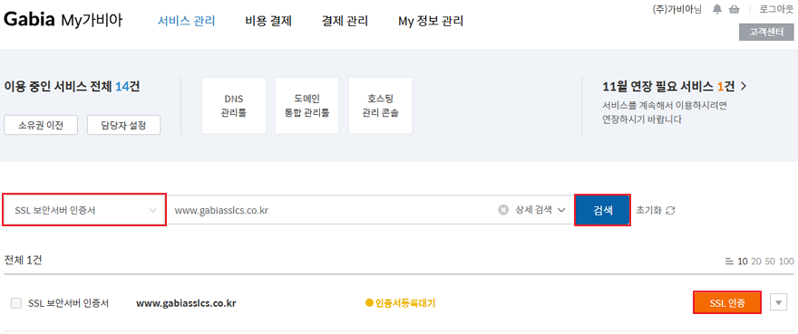This screenshot has width=798, height=334.
Task: Click the 소유권 이전 button
Action: [x=41, y=125]
